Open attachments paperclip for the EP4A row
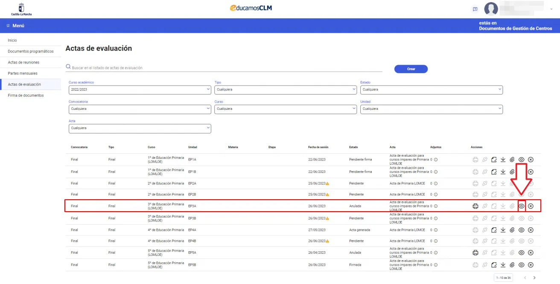Image resolution: width=560 pixels, height=284 pixels. (512, 230)
